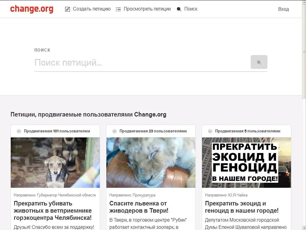Open the ПРЕКРАТИТЬ ЭКОЦИД И ГЕНОЦИД image
Viewport: 306px width, 230px height.
[x=247, y=163]
